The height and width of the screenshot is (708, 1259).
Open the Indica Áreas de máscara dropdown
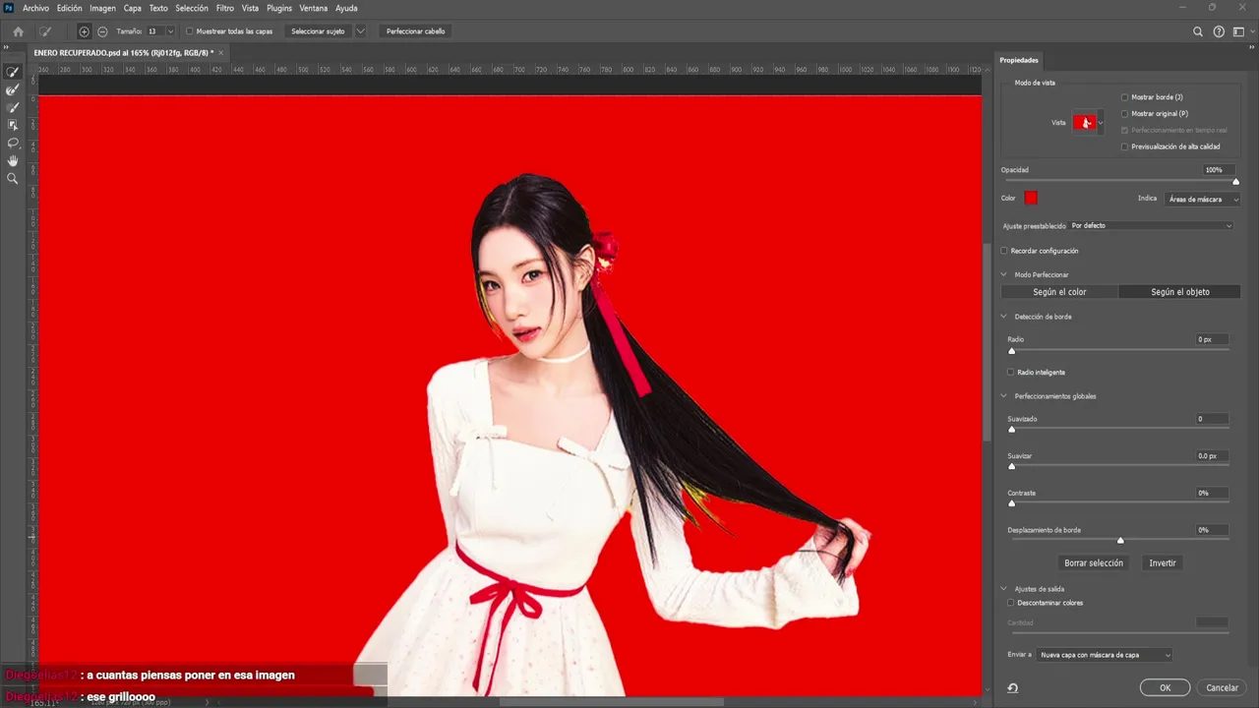(x=1202, y=200)
